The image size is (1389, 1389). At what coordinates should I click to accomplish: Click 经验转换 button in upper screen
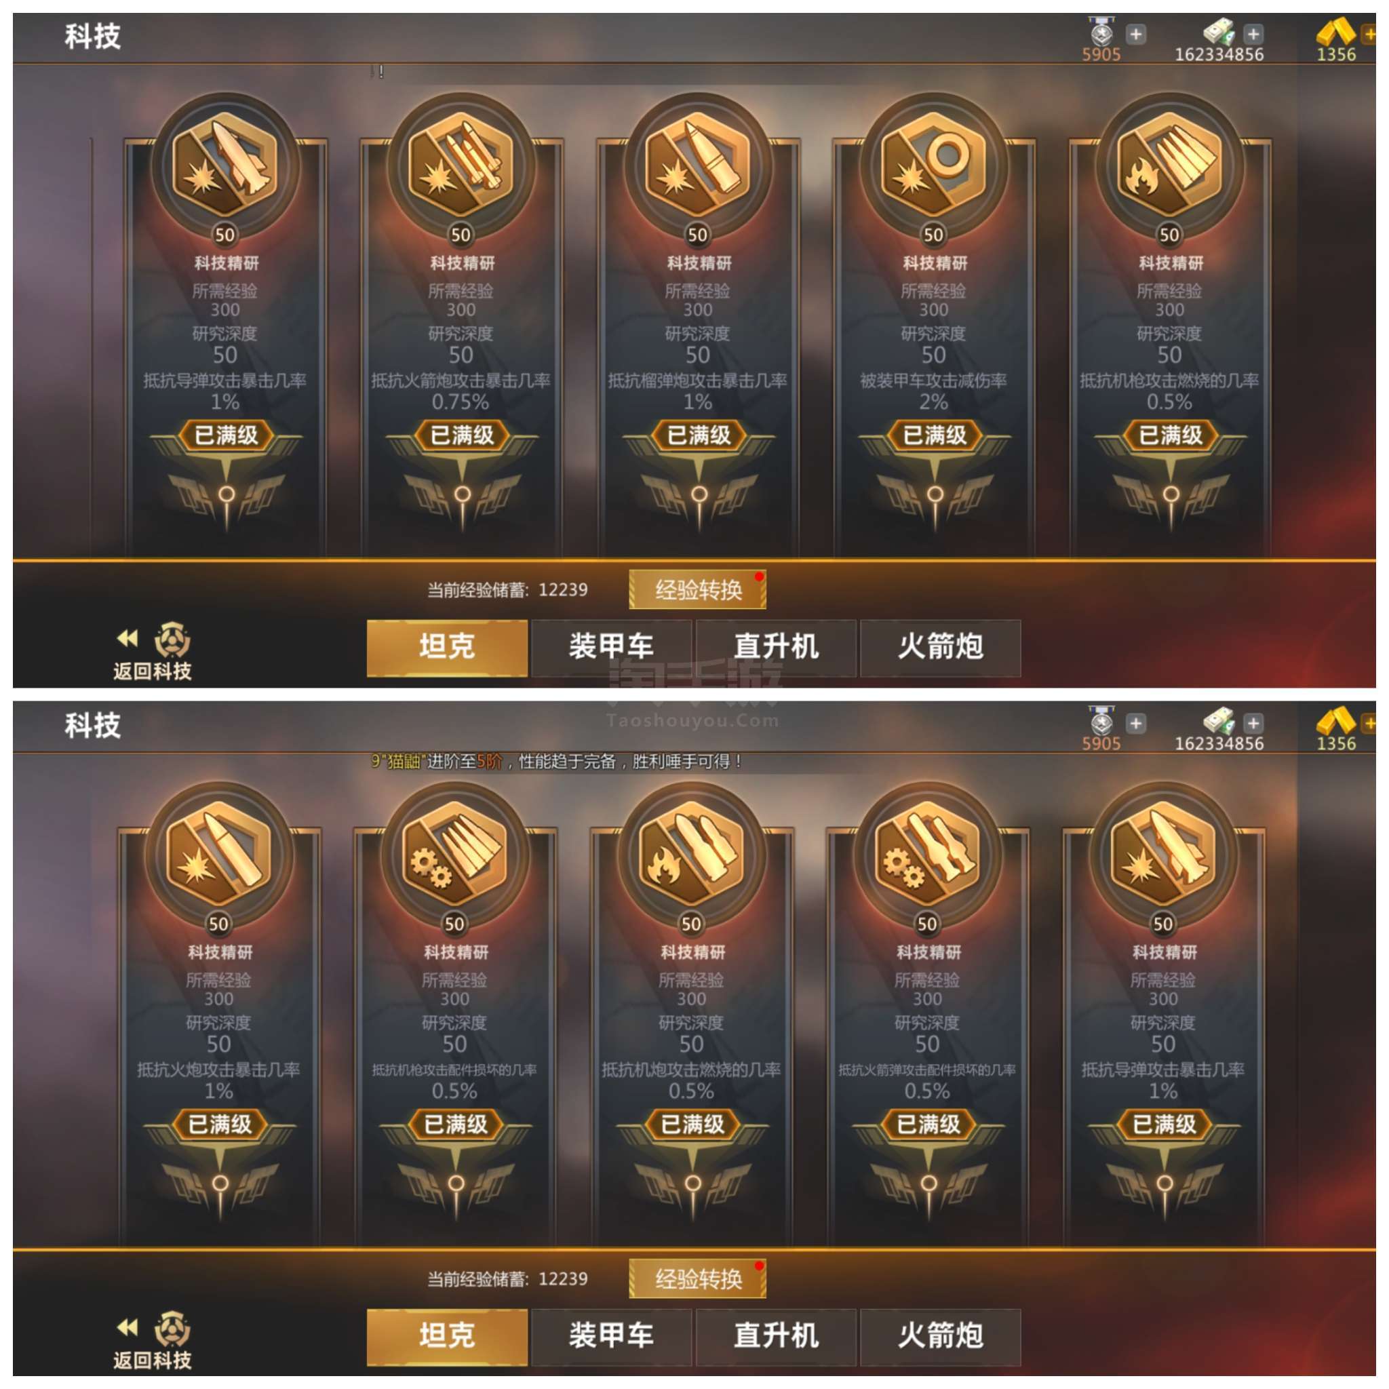point(697,589)
